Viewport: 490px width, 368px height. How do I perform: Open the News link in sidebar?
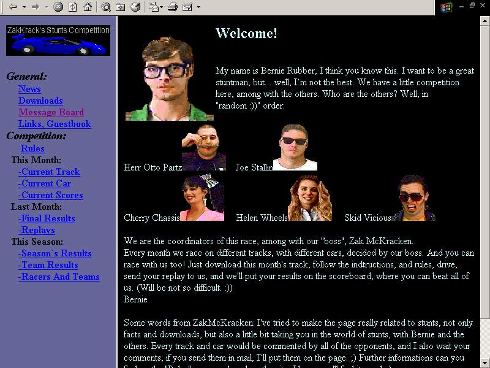tap(29, 89)
